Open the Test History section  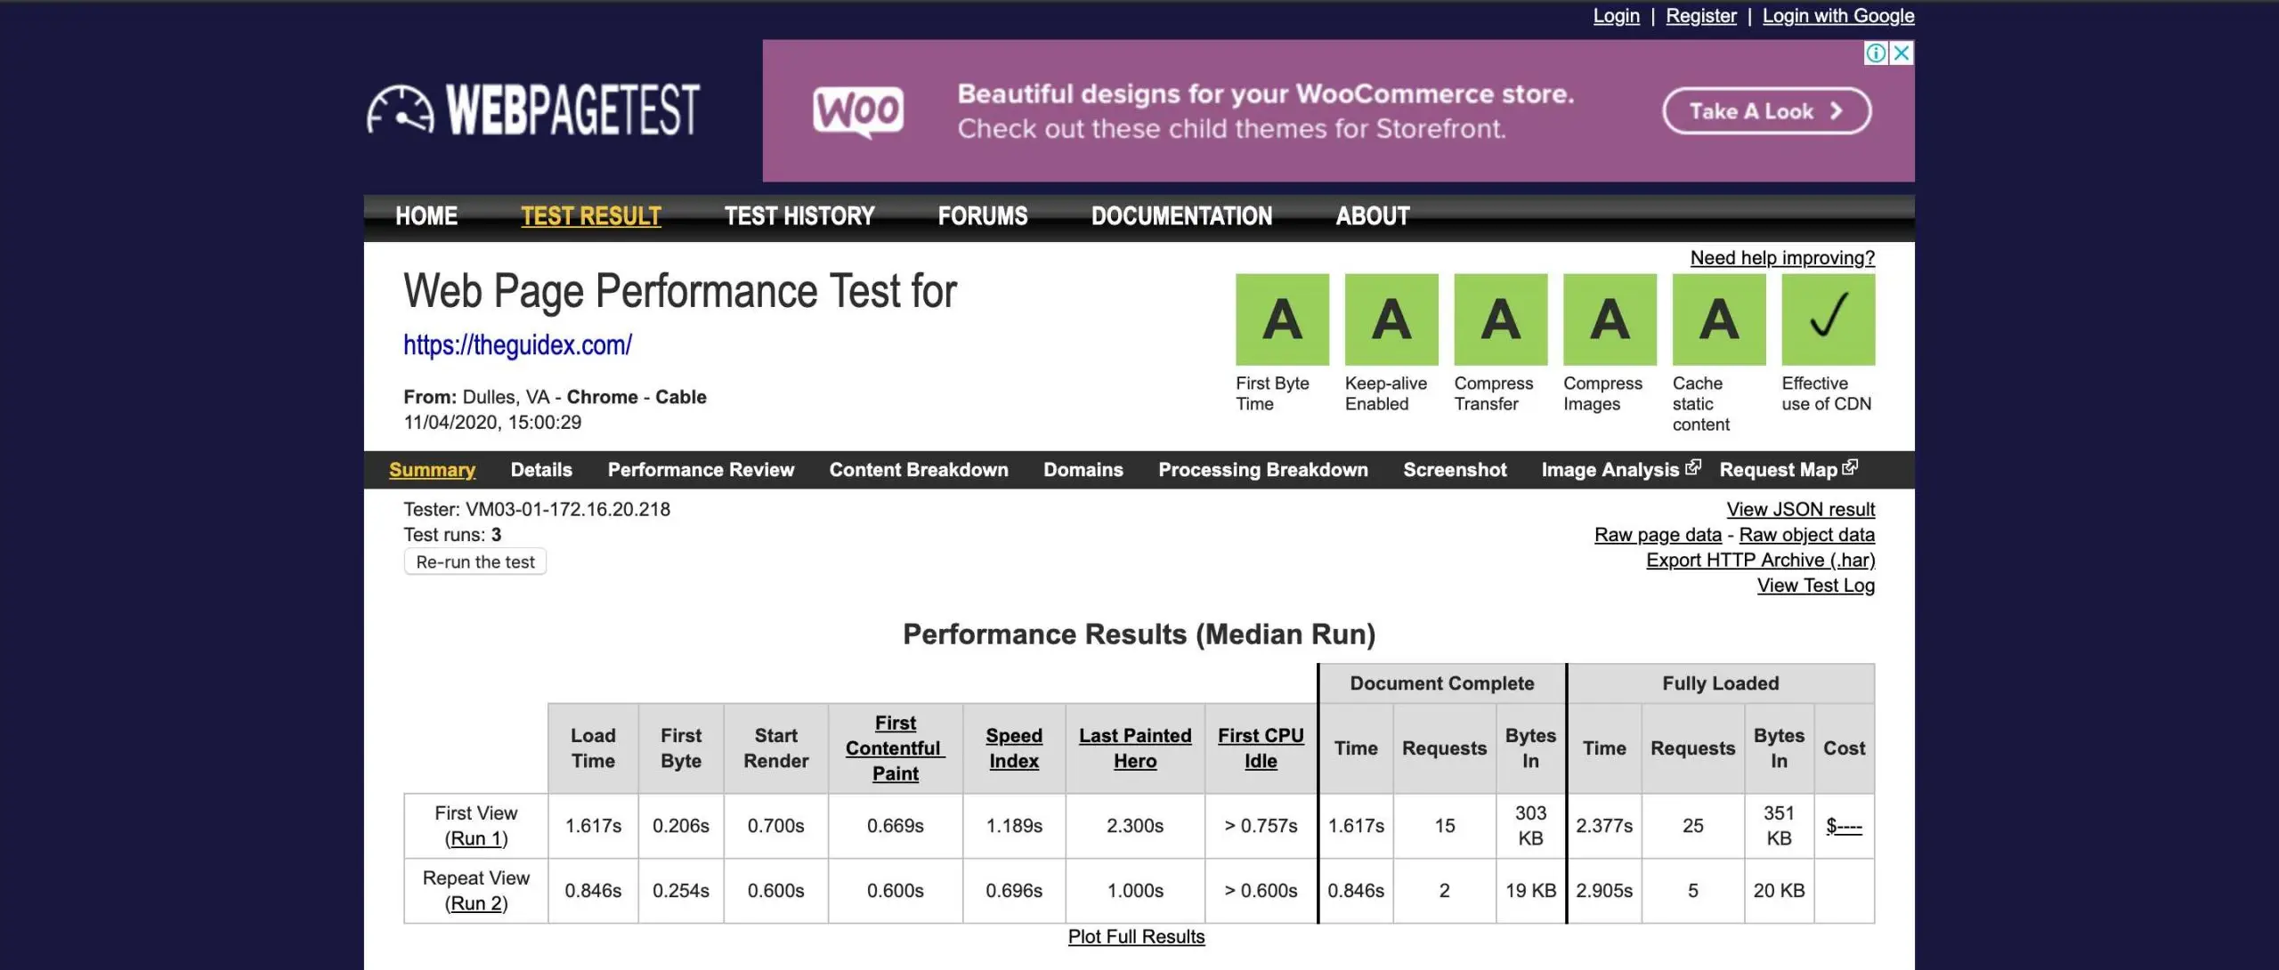point(799,215)
